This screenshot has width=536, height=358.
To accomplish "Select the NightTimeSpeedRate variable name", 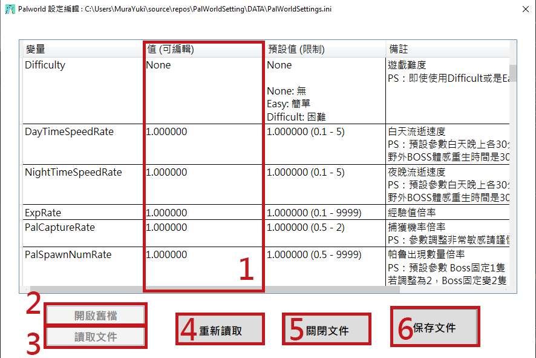I will coord(73,172).
